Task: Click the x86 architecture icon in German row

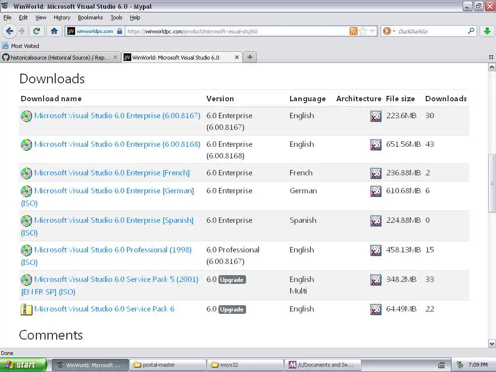Action: point(376,191)
